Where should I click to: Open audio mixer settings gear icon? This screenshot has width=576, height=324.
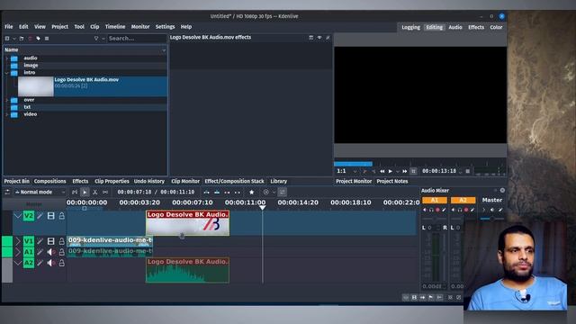(x=502, y=190)
